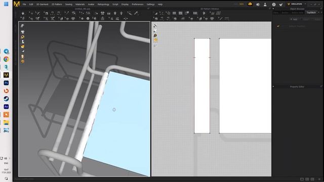324x182 pixels.
Task: Open Photoshop from the taskbar
Action: coord(6,83)
